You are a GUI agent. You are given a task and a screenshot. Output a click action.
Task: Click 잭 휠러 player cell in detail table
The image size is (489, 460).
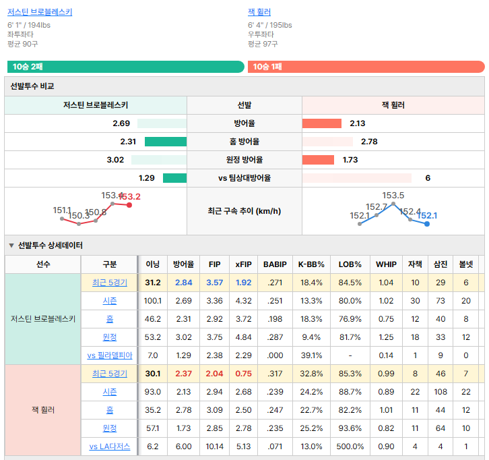click(43, 409)
